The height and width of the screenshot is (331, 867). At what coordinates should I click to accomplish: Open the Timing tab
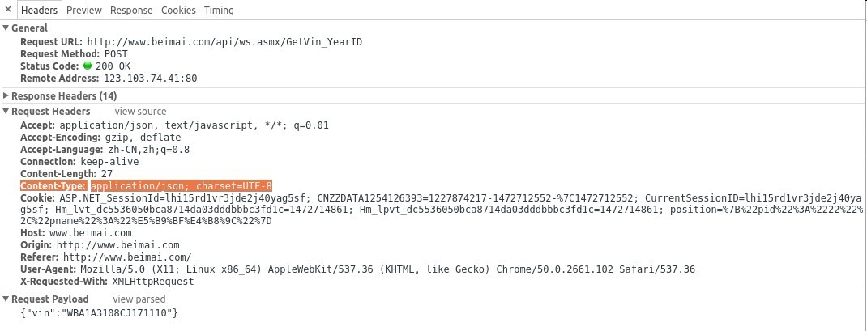pos(219,10)
